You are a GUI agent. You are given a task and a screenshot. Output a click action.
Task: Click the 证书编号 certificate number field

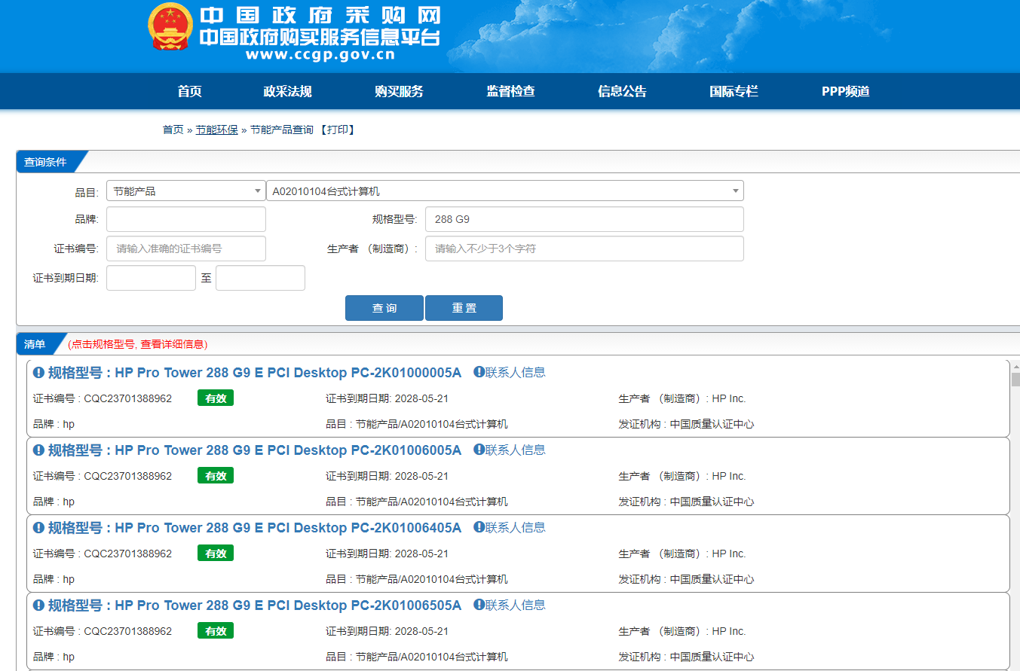click(186, 249)
